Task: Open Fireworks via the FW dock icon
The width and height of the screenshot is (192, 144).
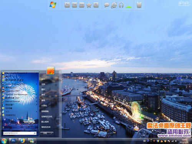Action: [x=74, y=5]
